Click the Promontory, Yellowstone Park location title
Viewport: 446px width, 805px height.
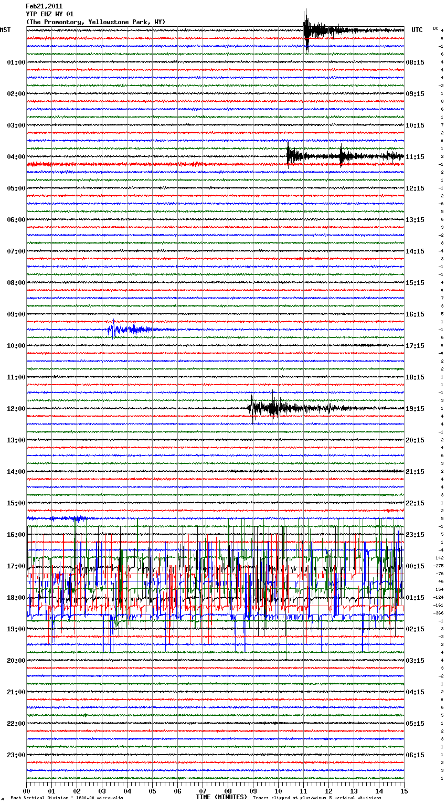pos(95,22)
